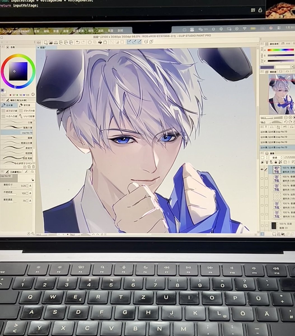Click the Undo arrow in the toolbar
Viewport: 295px width, 336px height.
point(78,42)
